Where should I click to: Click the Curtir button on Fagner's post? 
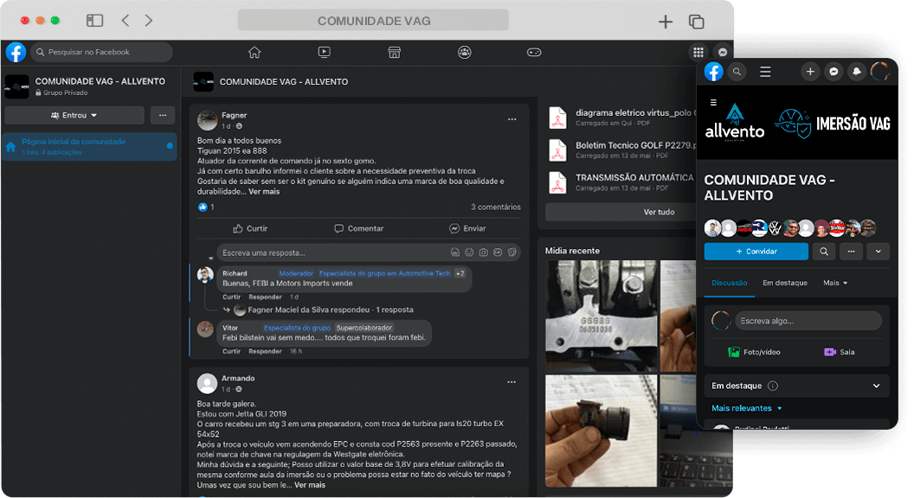click(251, 228)
